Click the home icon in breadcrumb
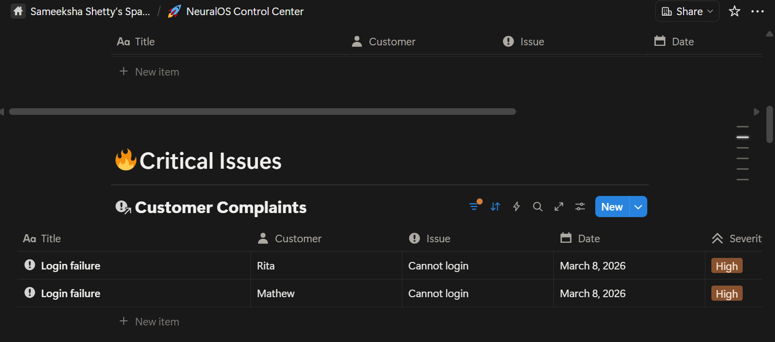Screen dimensions: 775x342 [x=18, y=11]
